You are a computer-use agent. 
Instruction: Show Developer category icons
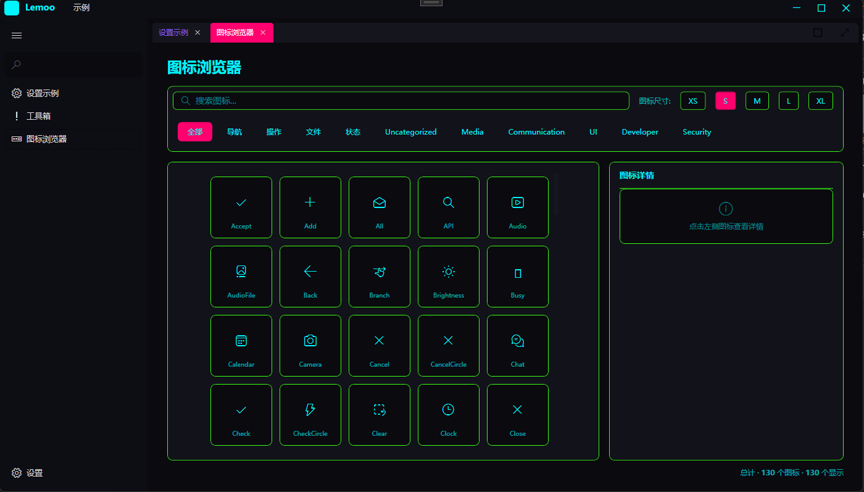pyautogui.click(x=640, y=131)
